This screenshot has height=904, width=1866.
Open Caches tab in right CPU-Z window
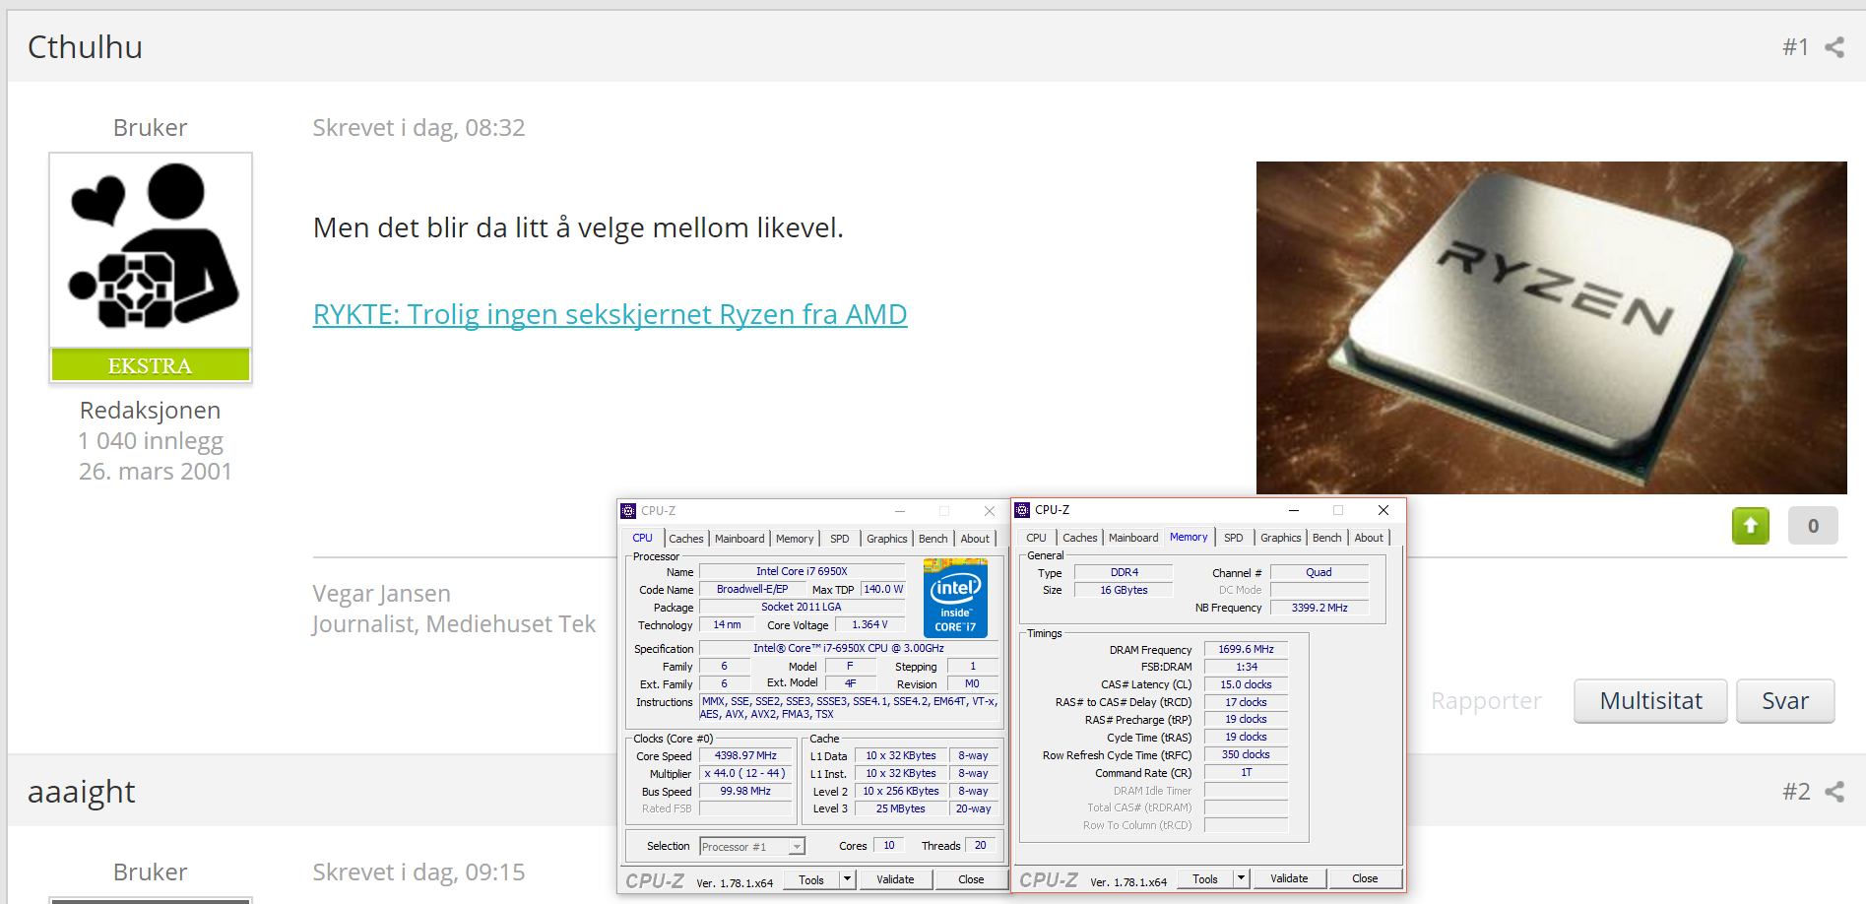click(x=1080, y=538)
